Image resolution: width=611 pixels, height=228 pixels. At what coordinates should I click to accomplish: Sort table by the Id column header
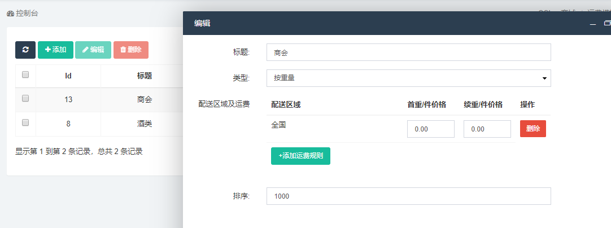point(68,76)
